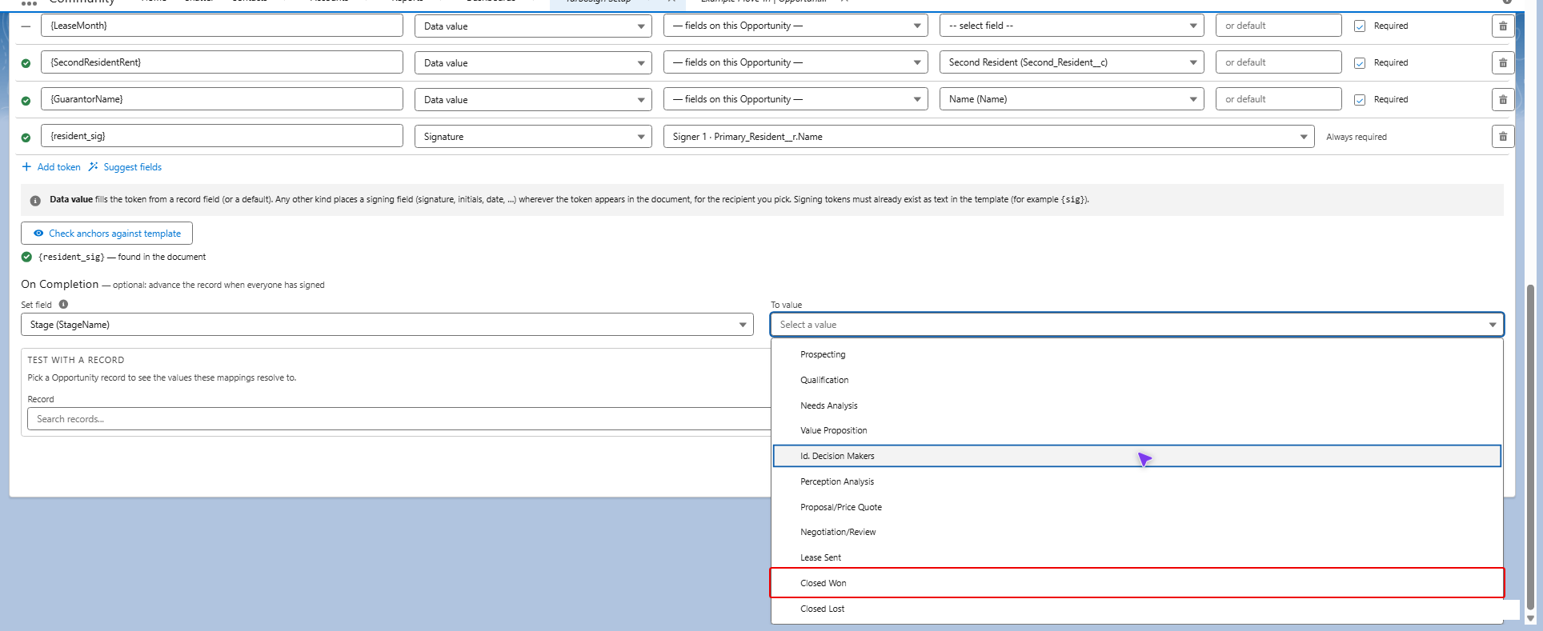
Task: Click the {resident_sig} token name field
Action: tap(222, 136)
